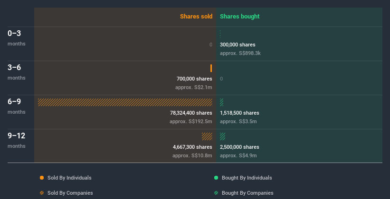Click the 3–6 months solid orange bar
390x199 pixels.
(x=211, y=68)
